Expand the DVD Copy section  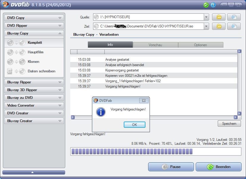point(34,18)
